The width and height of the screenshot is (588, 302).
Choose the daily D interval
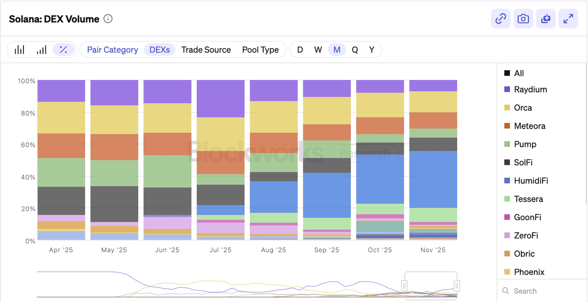point(300,50)
